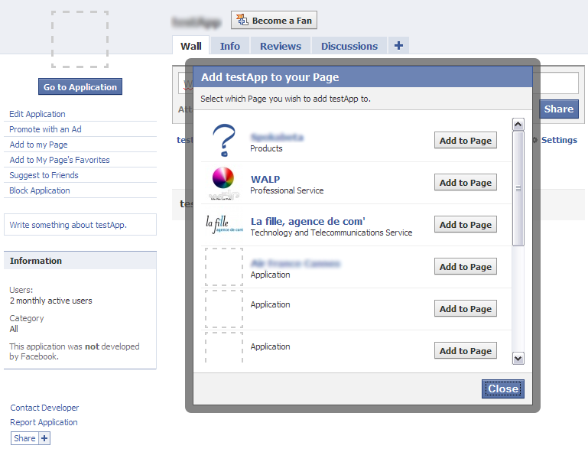Click the bottom-left Share button
The image size is (588, 452).
tap(24, 438)
